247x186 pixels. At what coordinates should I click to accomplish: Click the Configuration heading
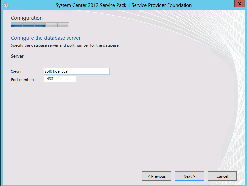point(27,18)
